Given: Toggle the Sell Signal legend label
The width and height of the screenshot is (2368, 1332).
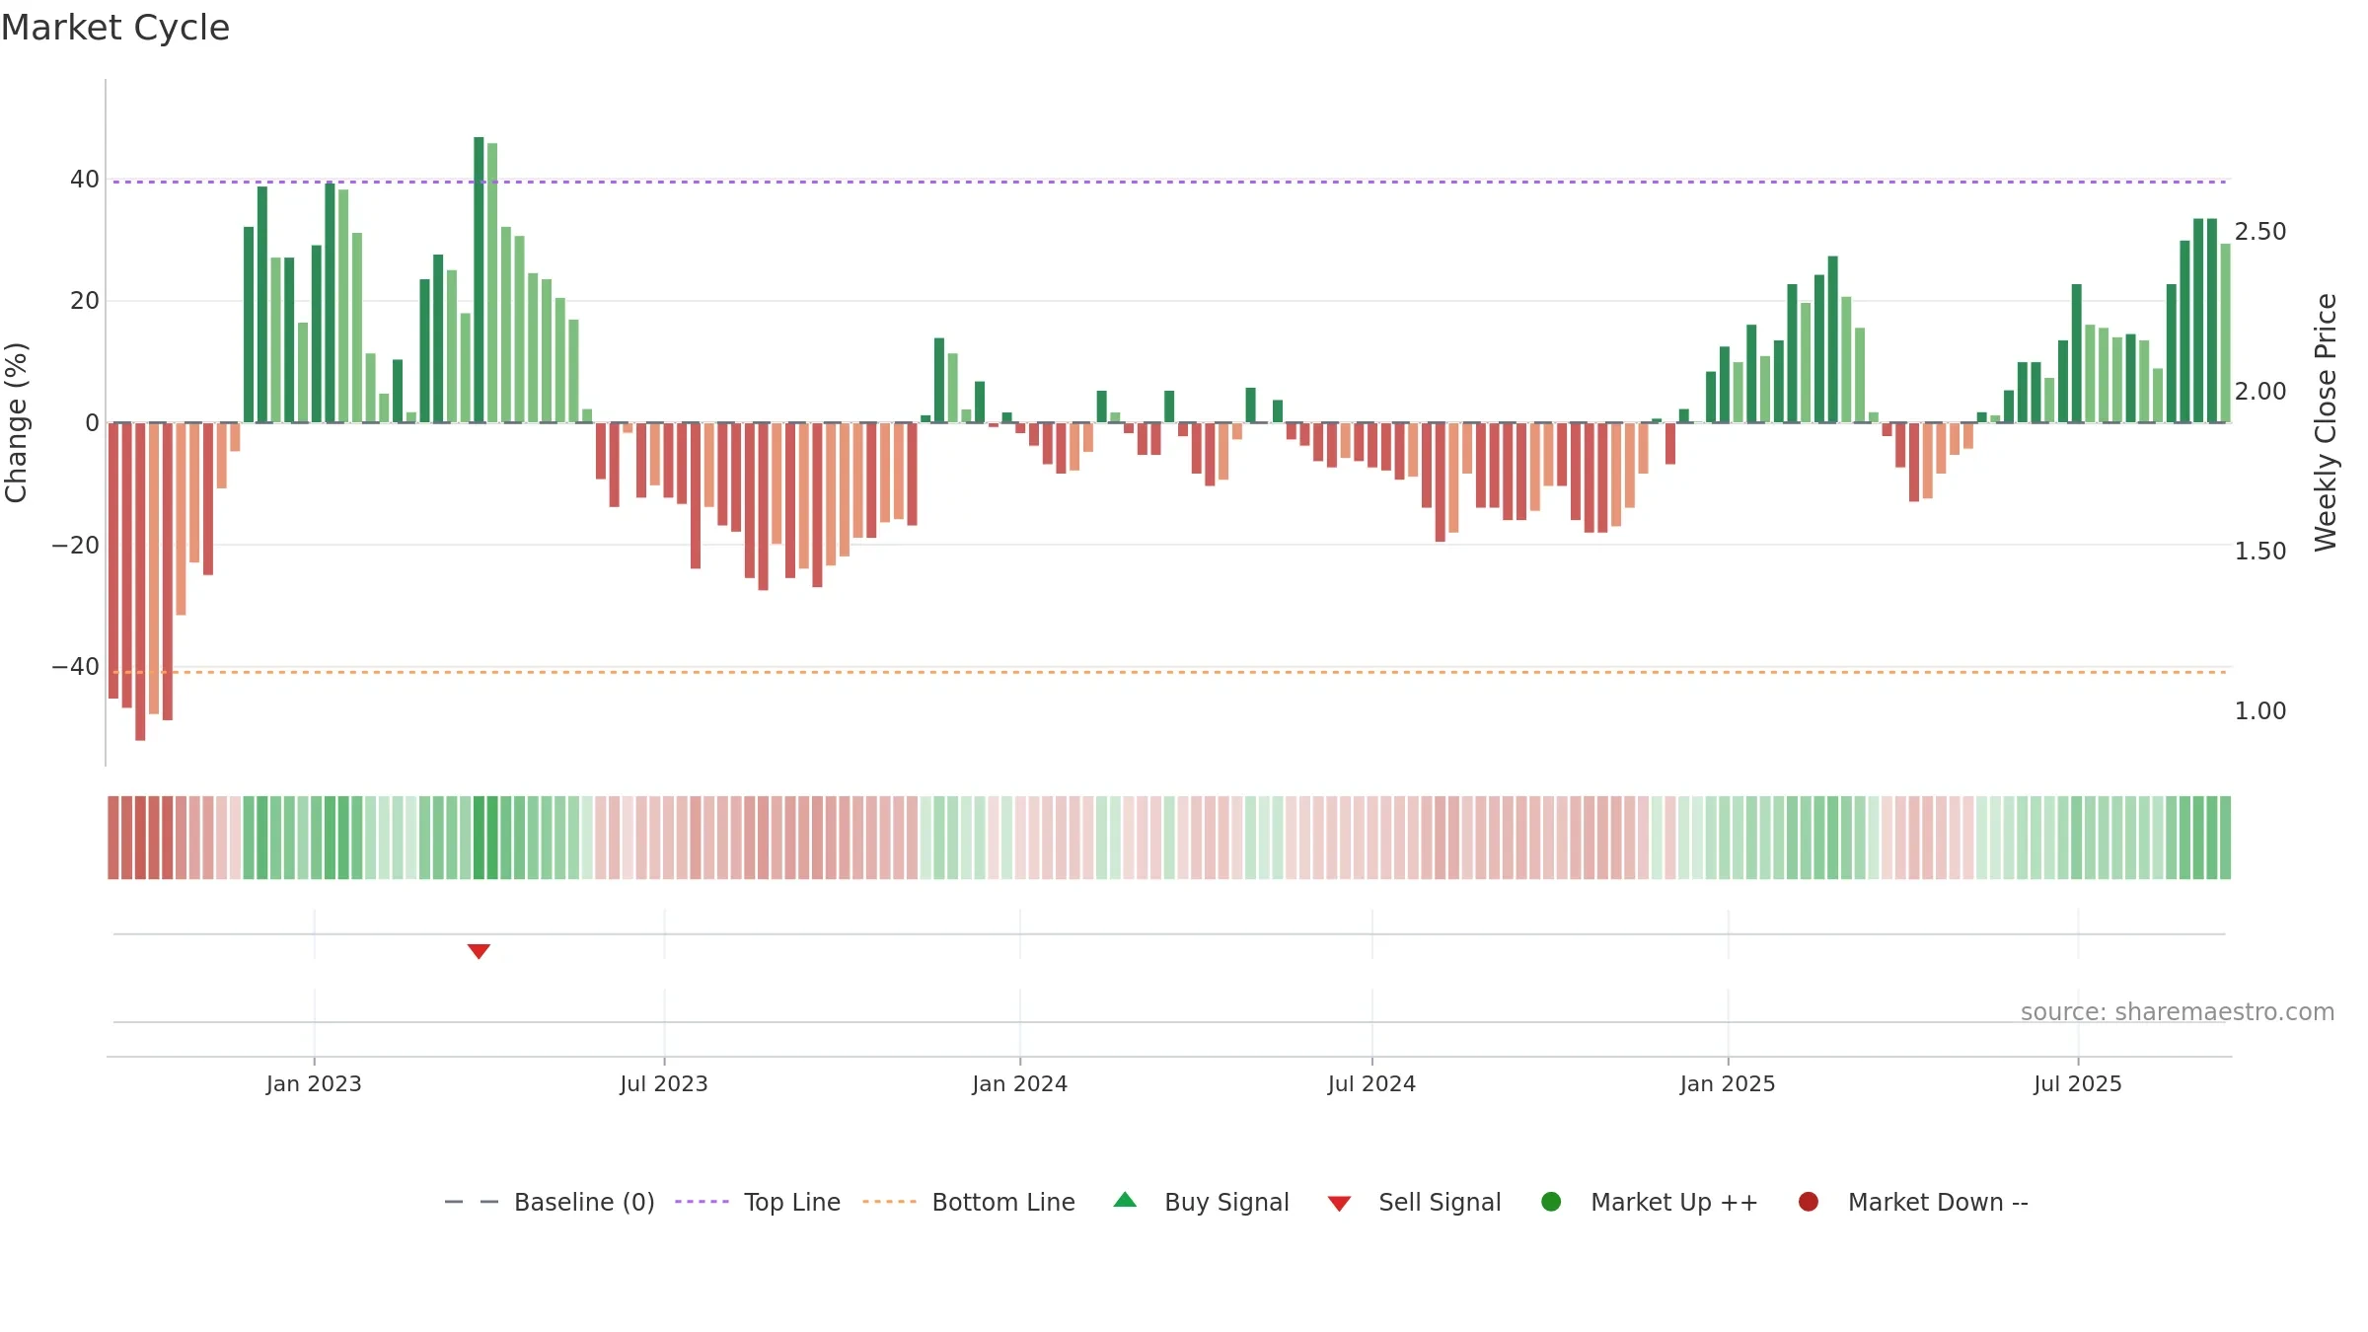Looking at the screenshot, I should [1440, 1203].
